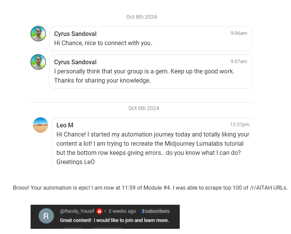
Task: Click the 'Leo M' sender name
Action: (x=65, y=125)
